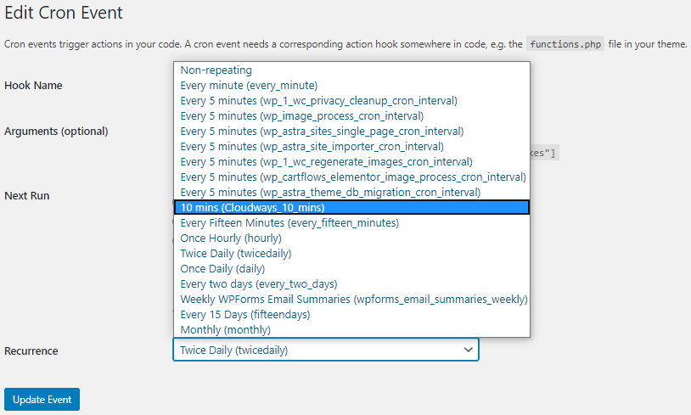Select wp_1_wc_regenerate_images_cron_interval option
The image size is (691, 415).
(x=326, y=162)
